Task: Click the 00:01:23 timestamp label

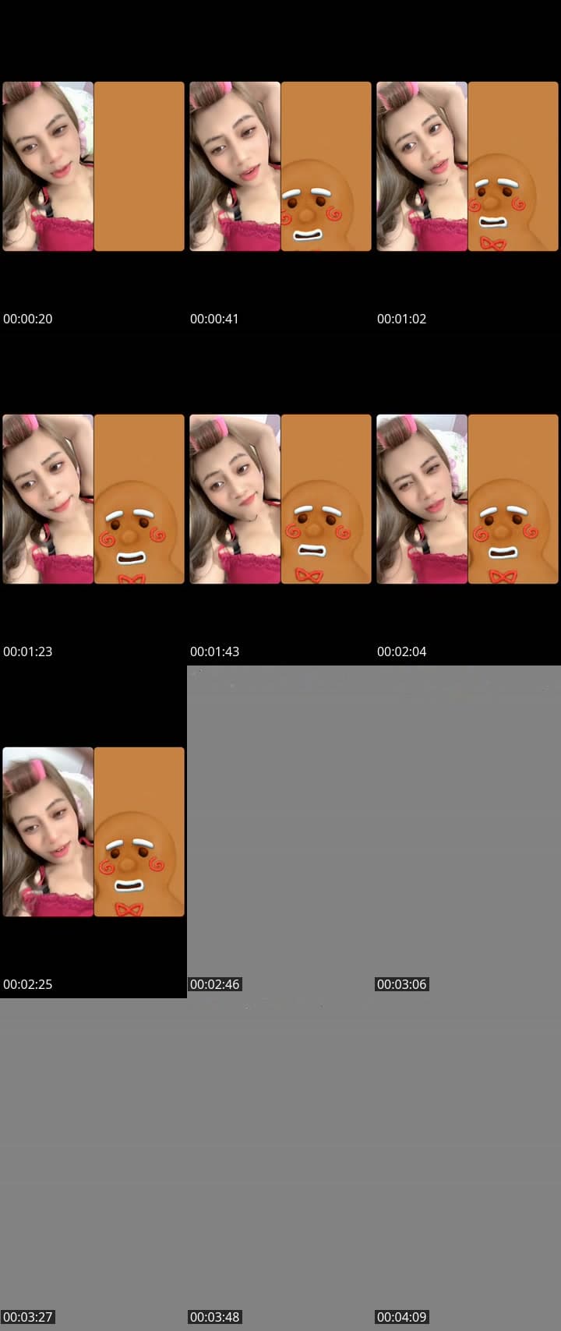Action: point(28,651)
